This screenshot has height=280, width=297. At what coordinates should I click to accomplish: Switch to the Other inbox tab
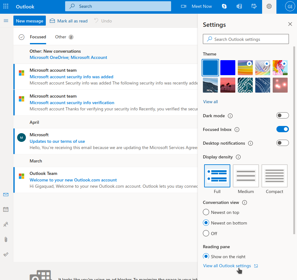pos(60,37)
